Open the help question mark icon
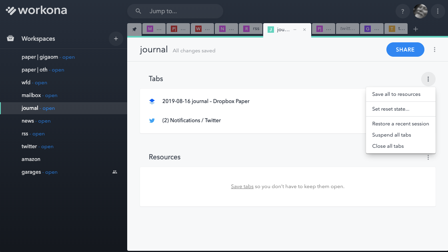This screenshot has width=448, height=252. click(x=402, y=11)
